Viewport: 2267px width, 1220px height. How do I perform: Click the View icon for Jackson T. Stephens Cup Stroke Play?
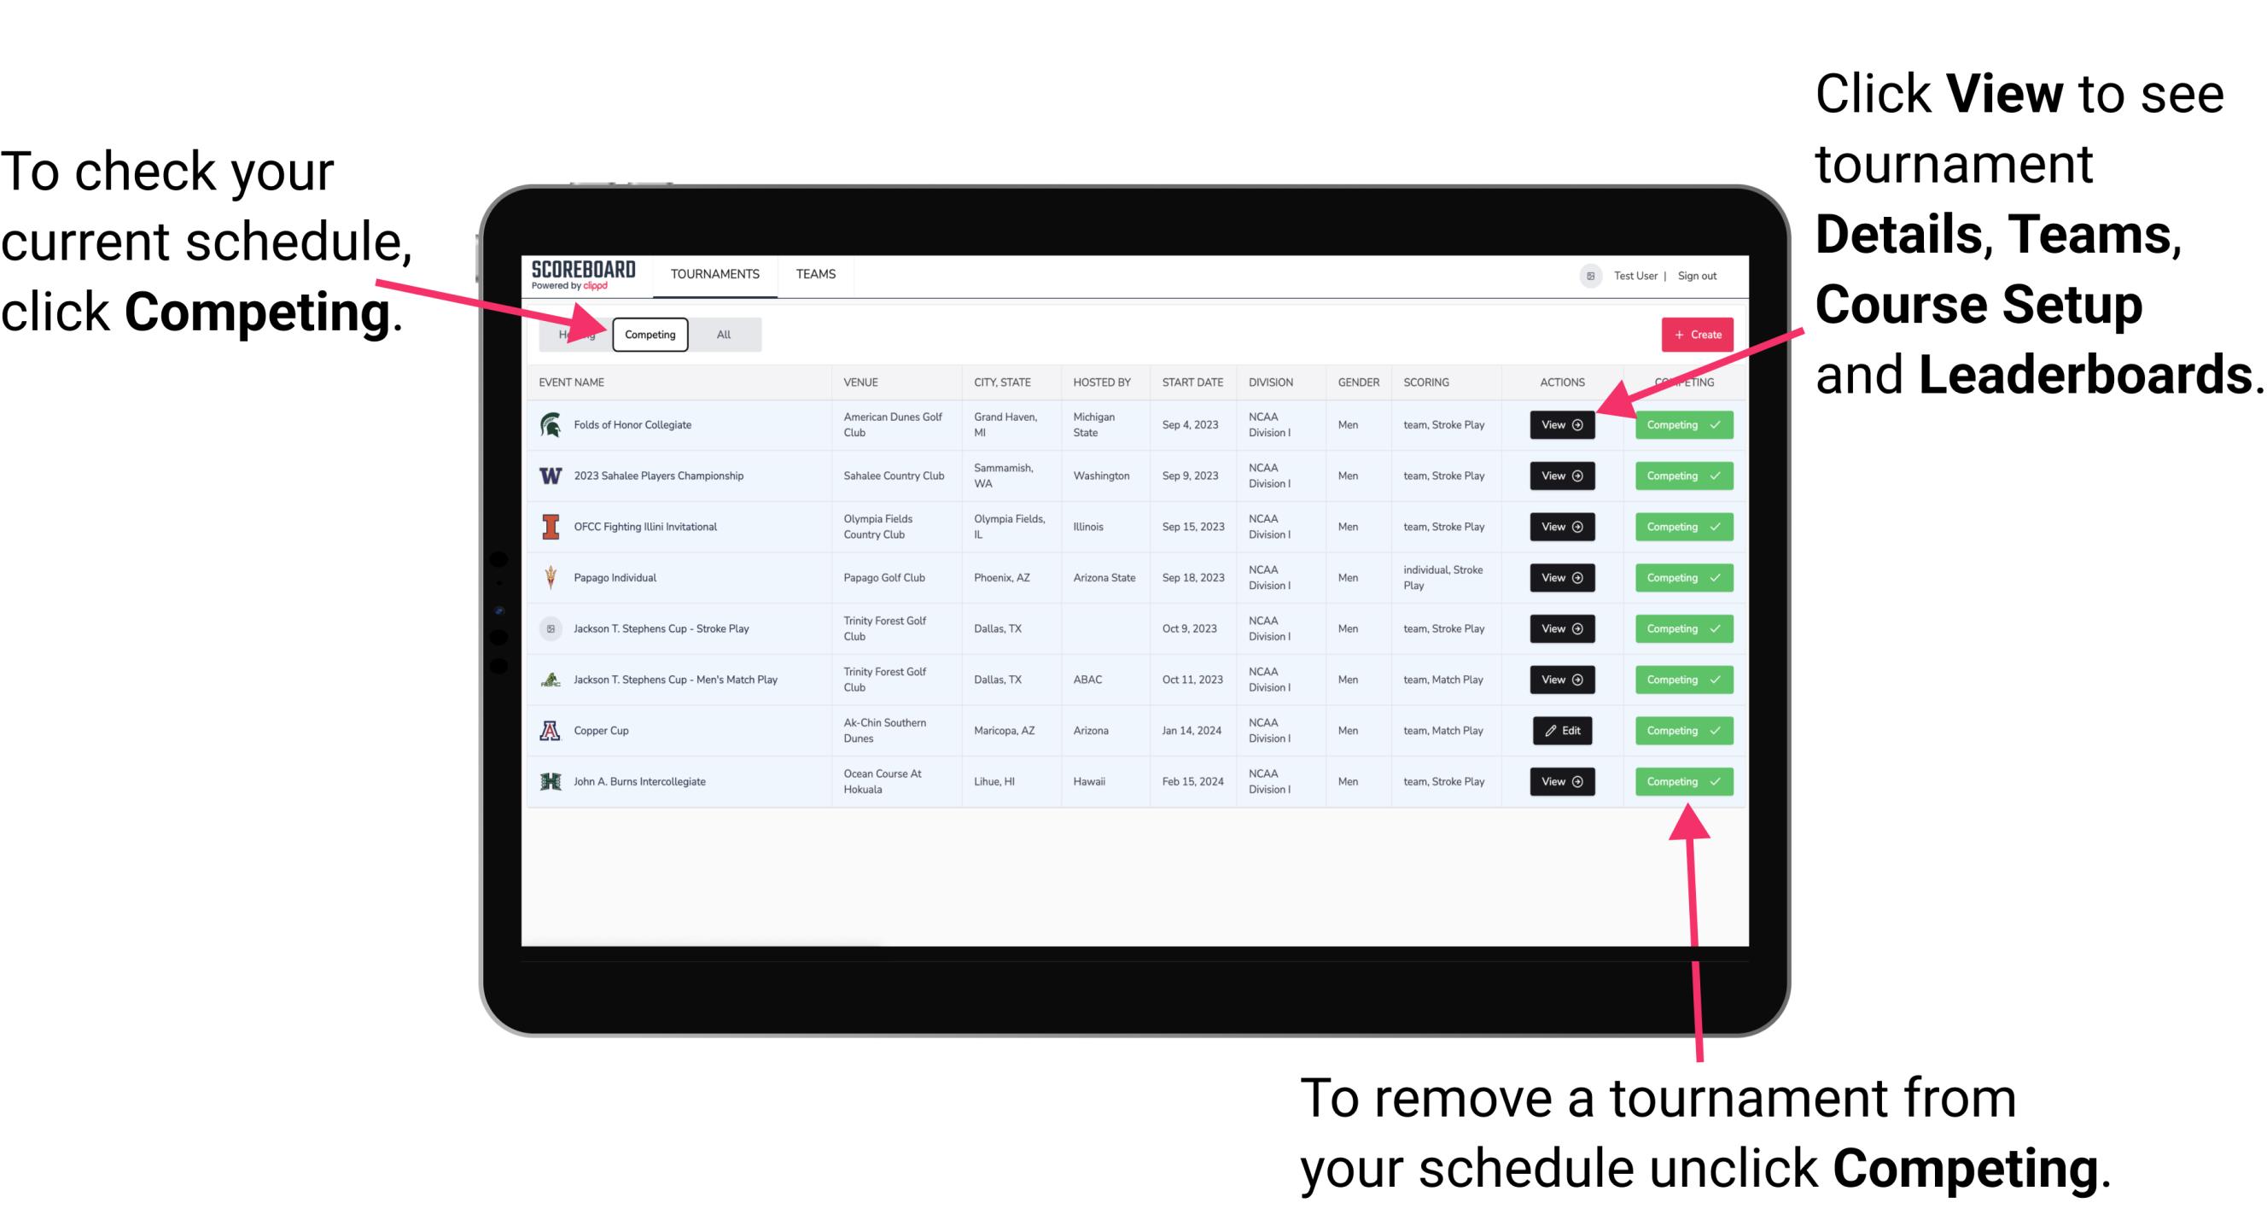tap(1560, 628)
